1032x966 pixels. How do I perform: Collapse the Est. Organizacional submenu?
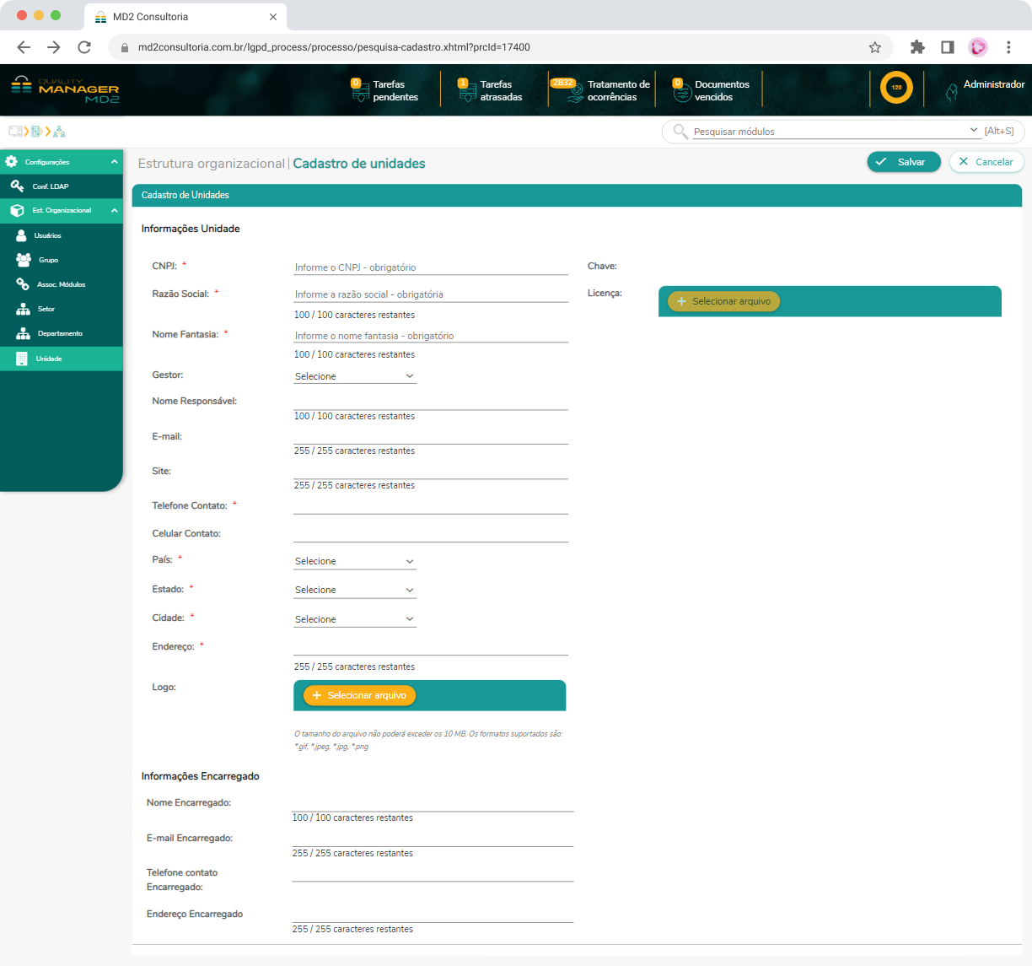(114, 210)
